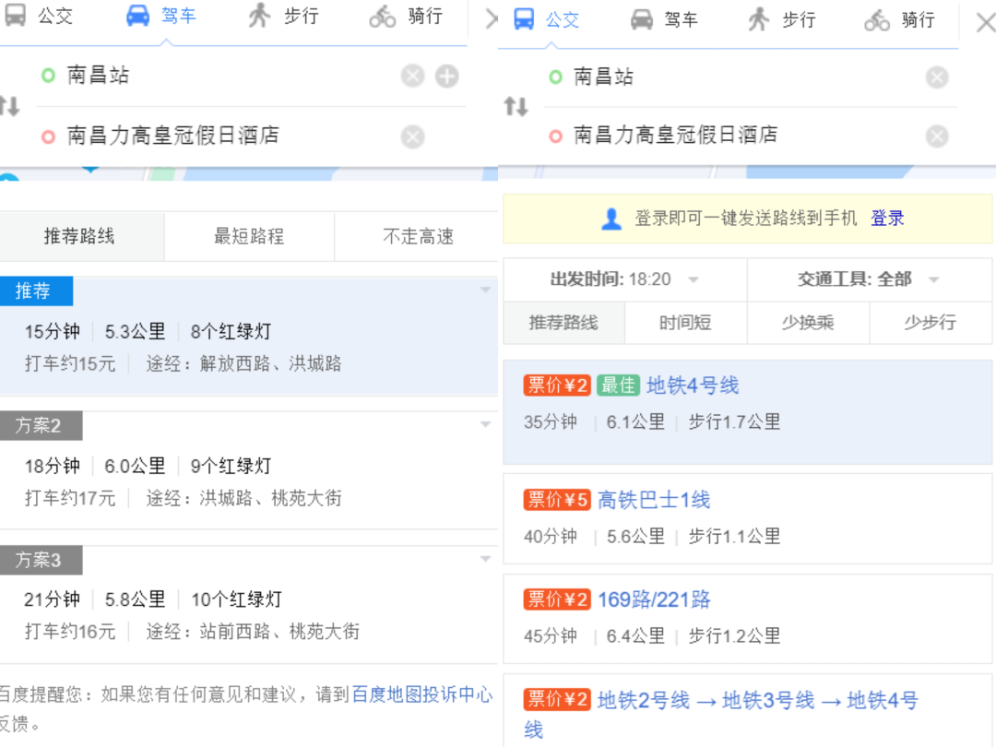The height and width of the screenshot is (747, 996).
Task: Click 票价¥5 badge on 高铁巴士1线
Action: click(557, 500)
